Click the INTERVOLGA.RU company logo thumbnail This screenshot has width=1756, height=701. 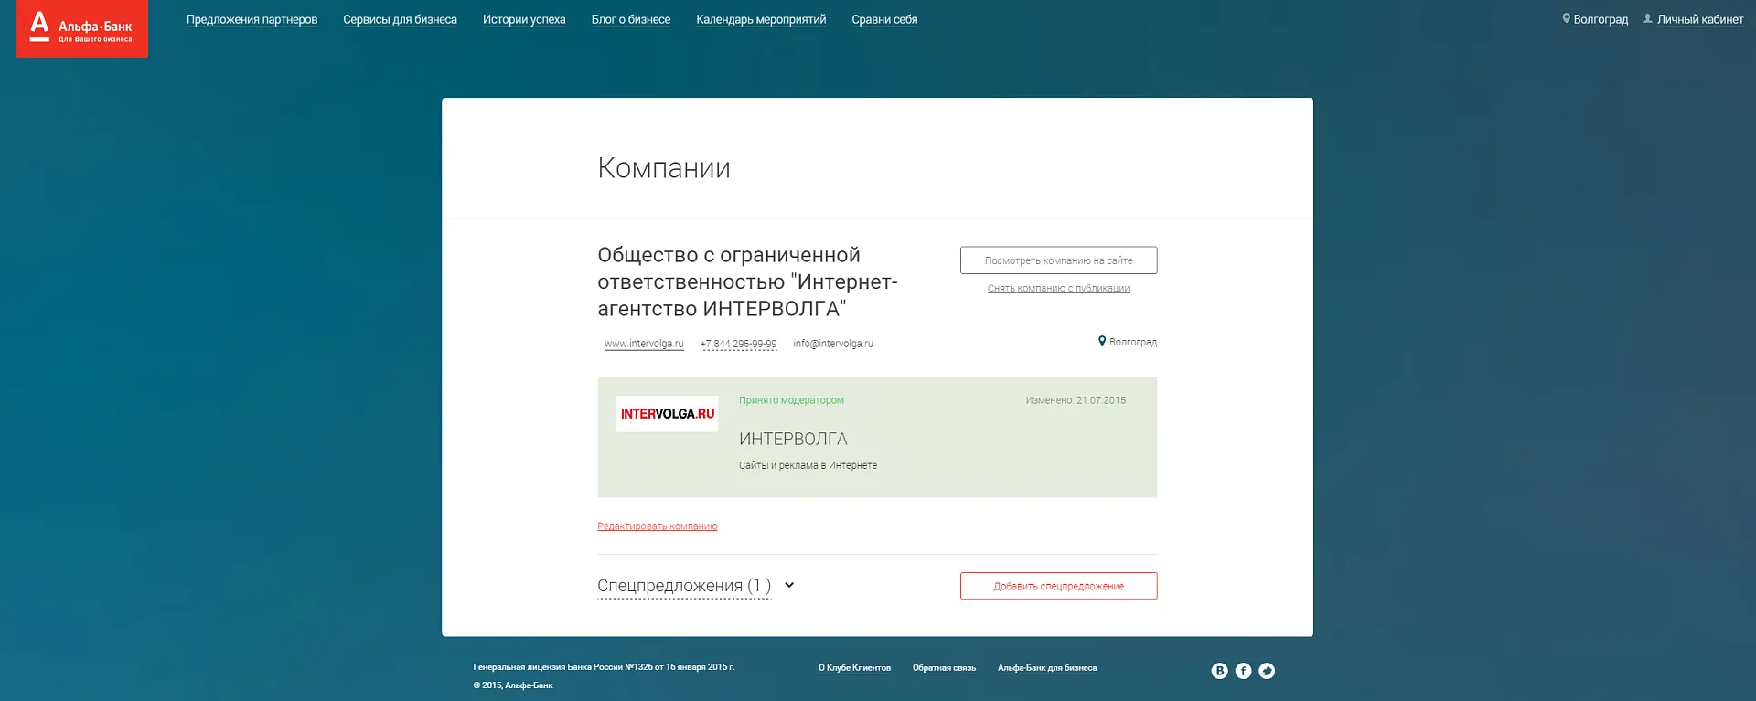[x=667, y=414]
